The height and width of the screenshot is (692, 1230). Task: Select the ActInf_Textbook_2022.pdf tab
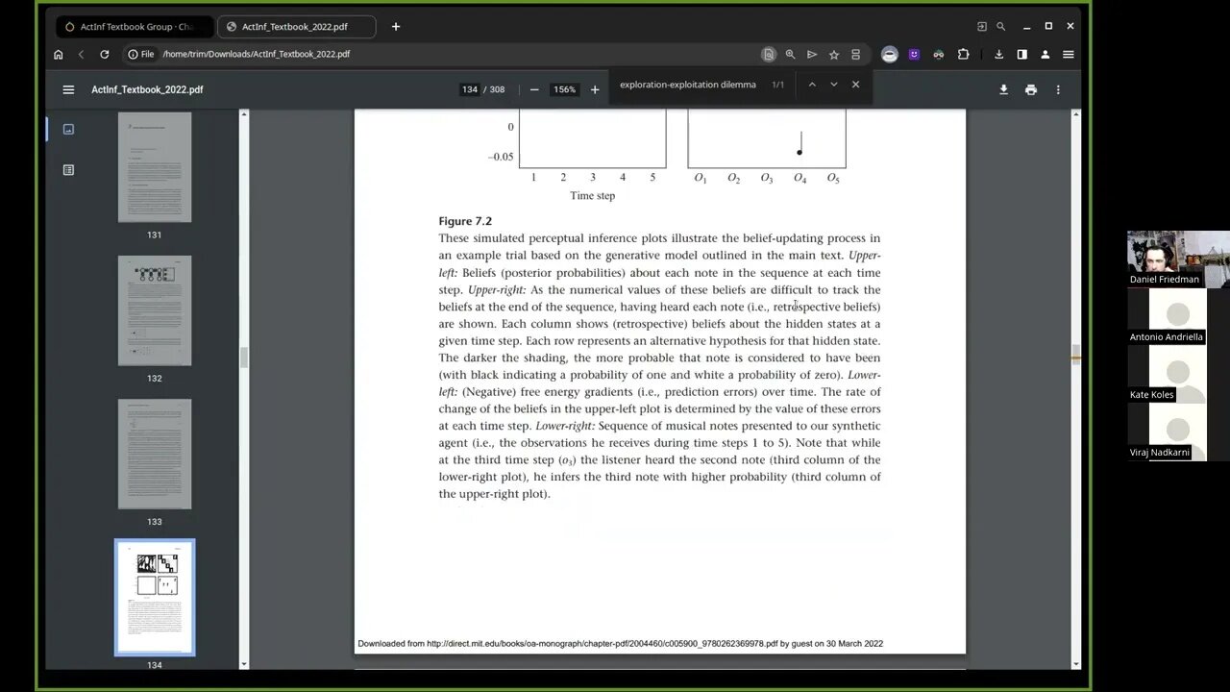point(296,27)
